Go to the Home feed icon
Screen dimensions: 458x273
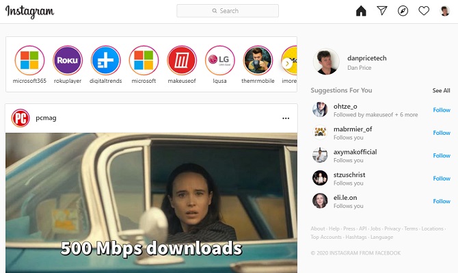361,11
